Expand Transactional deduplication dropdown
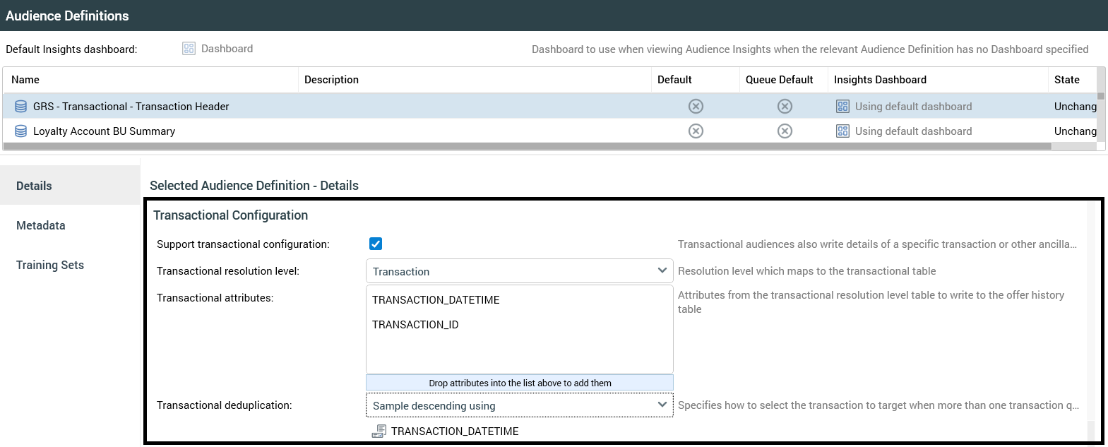Viewport: 1108px width, 447px height. (519, 405)
